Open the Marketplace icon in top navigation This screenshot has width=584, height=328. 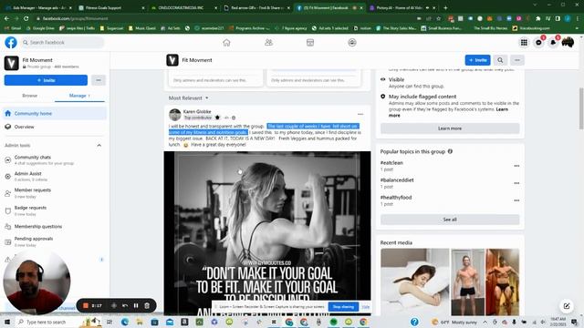[x=310, y=43]
